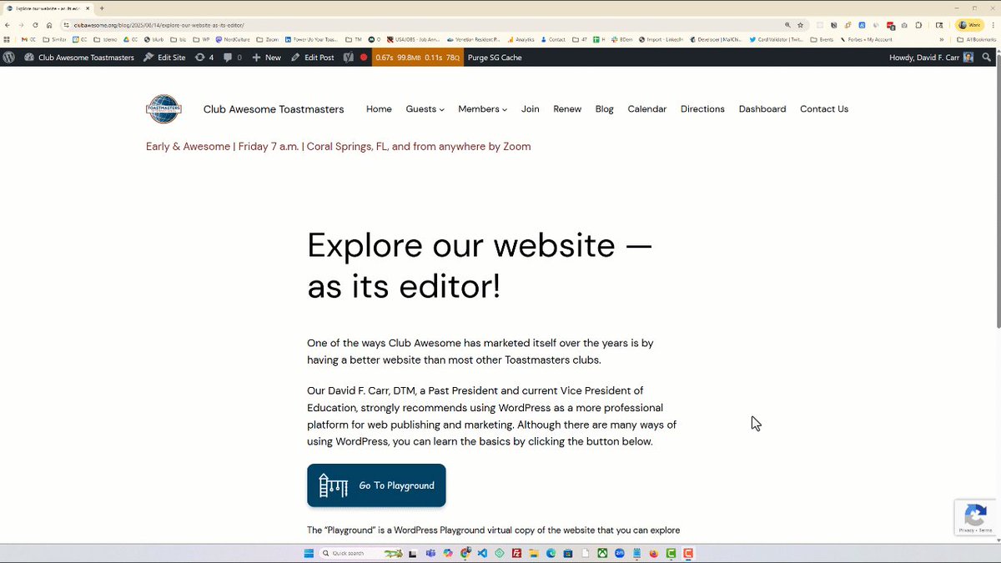1001x563 pixels.
Task: Click the New content item in admin bar
Action: (x=267, y=58)
